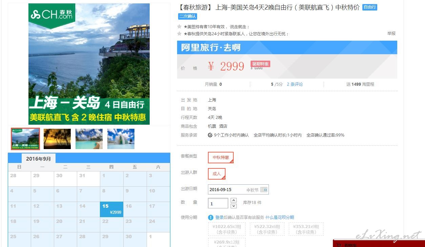Click the product title starting with 【春秋旅游】
This screenshot has width=425, height=247.
tap(269, 7)
